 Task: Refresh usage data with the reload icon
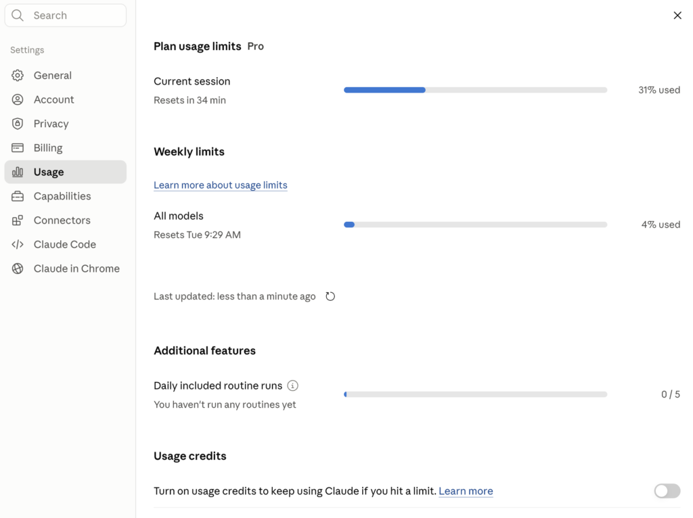coord(330,296)
